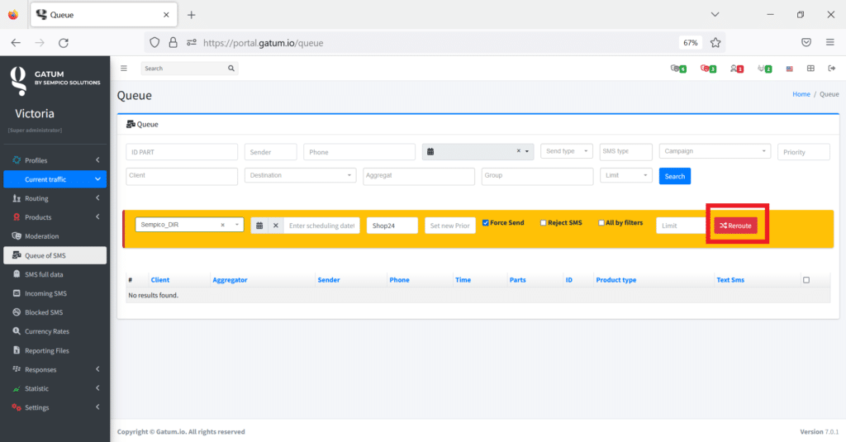Open Pocket save icon
The height and width of the screenshot is (442, 846).
pyautogui.click(x=806, y=43)
